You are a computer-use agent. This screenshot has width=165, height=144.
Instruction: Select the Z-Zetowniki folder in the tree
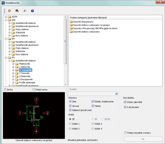pos(25,76)
